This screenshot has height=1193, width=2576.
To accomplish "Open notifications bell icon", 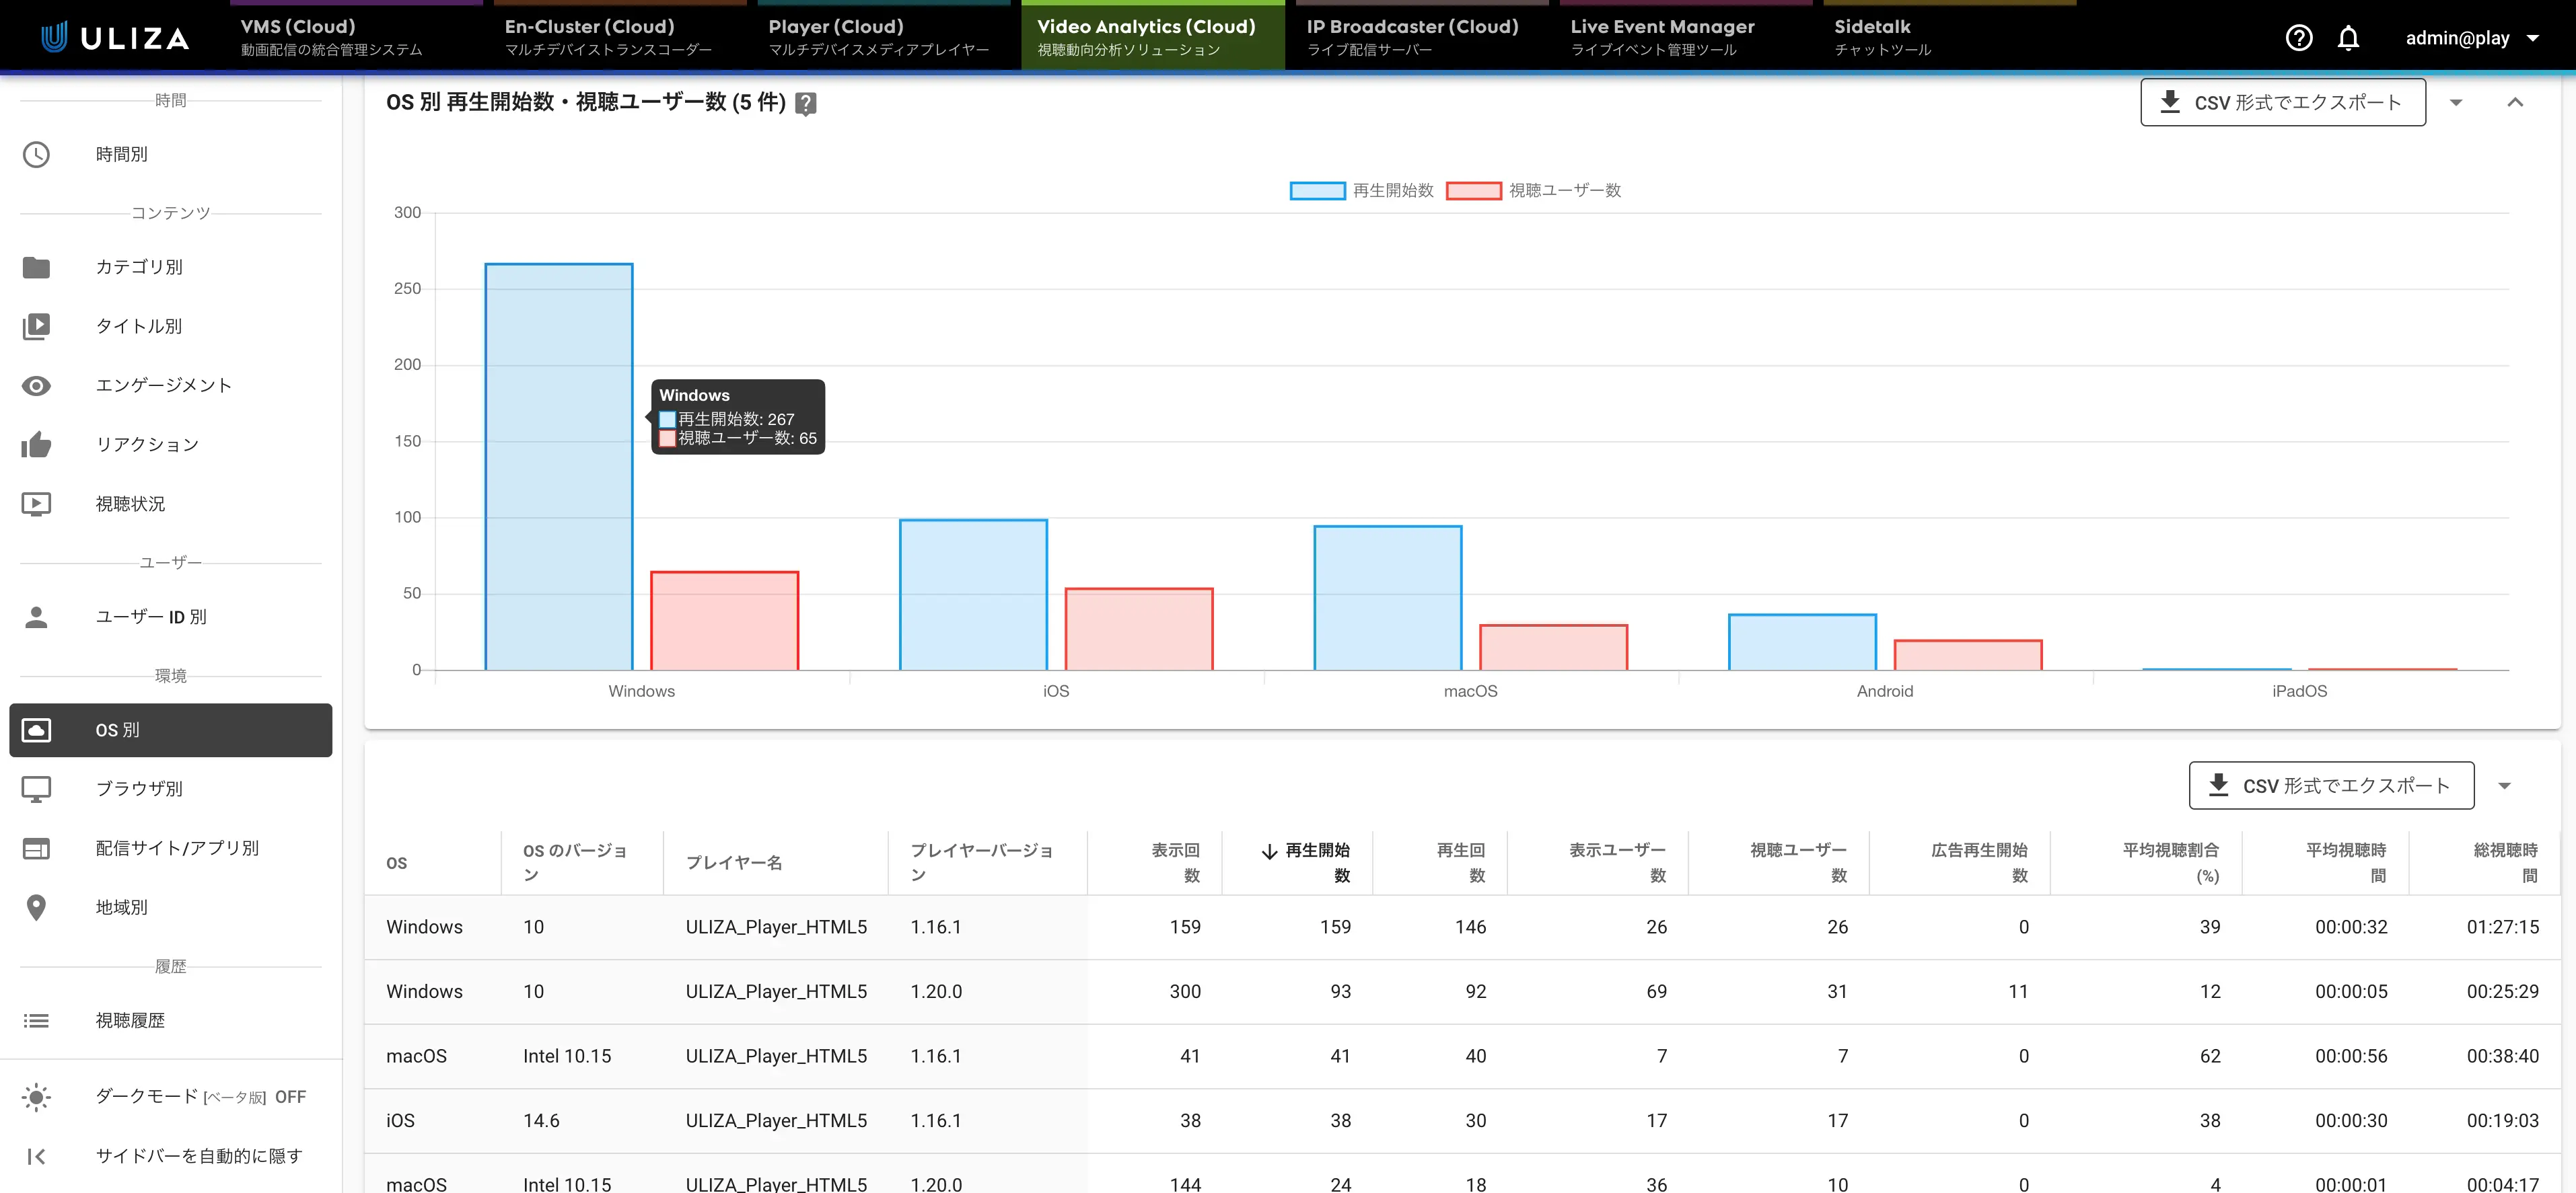I will [2348, 38].
